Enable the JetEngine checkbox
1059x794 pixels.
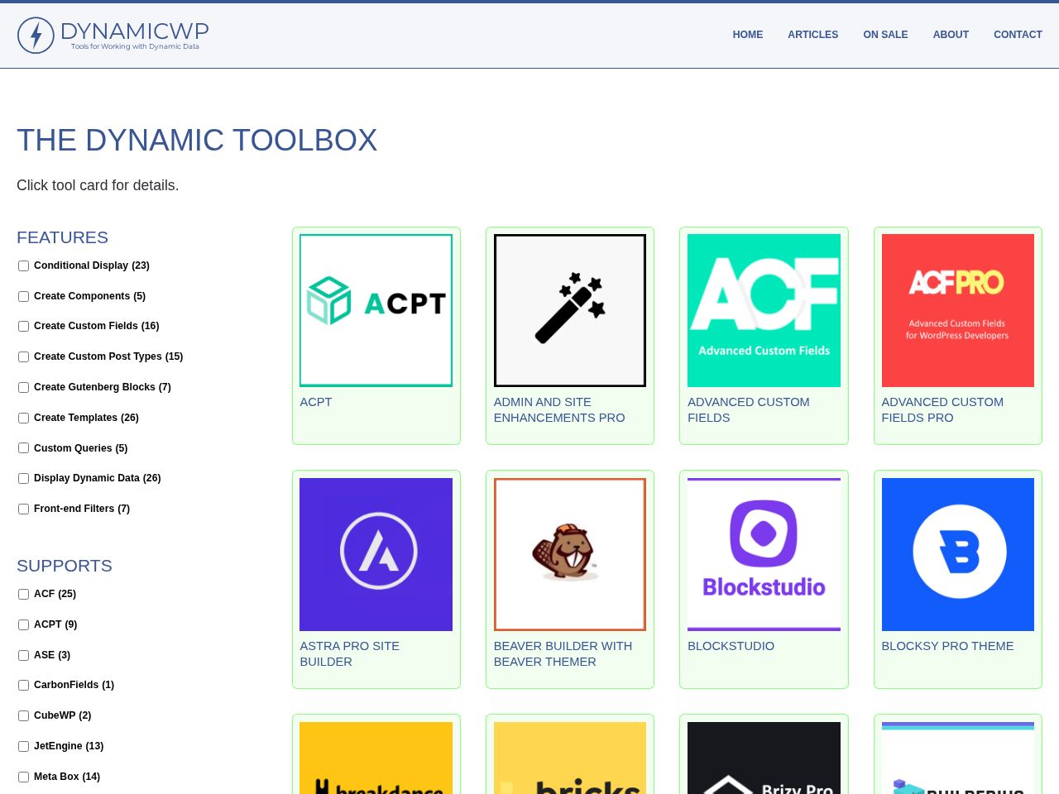23,746
